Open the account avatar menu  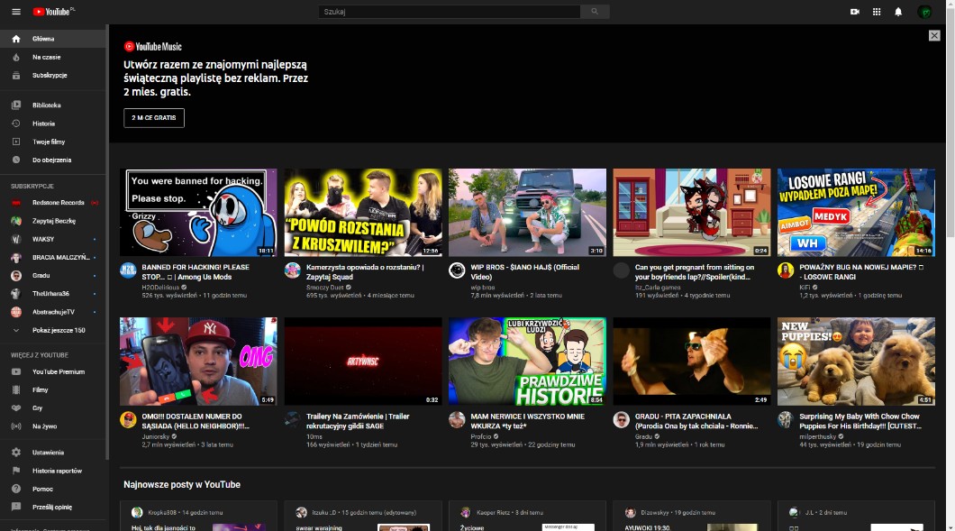[924, 12]
